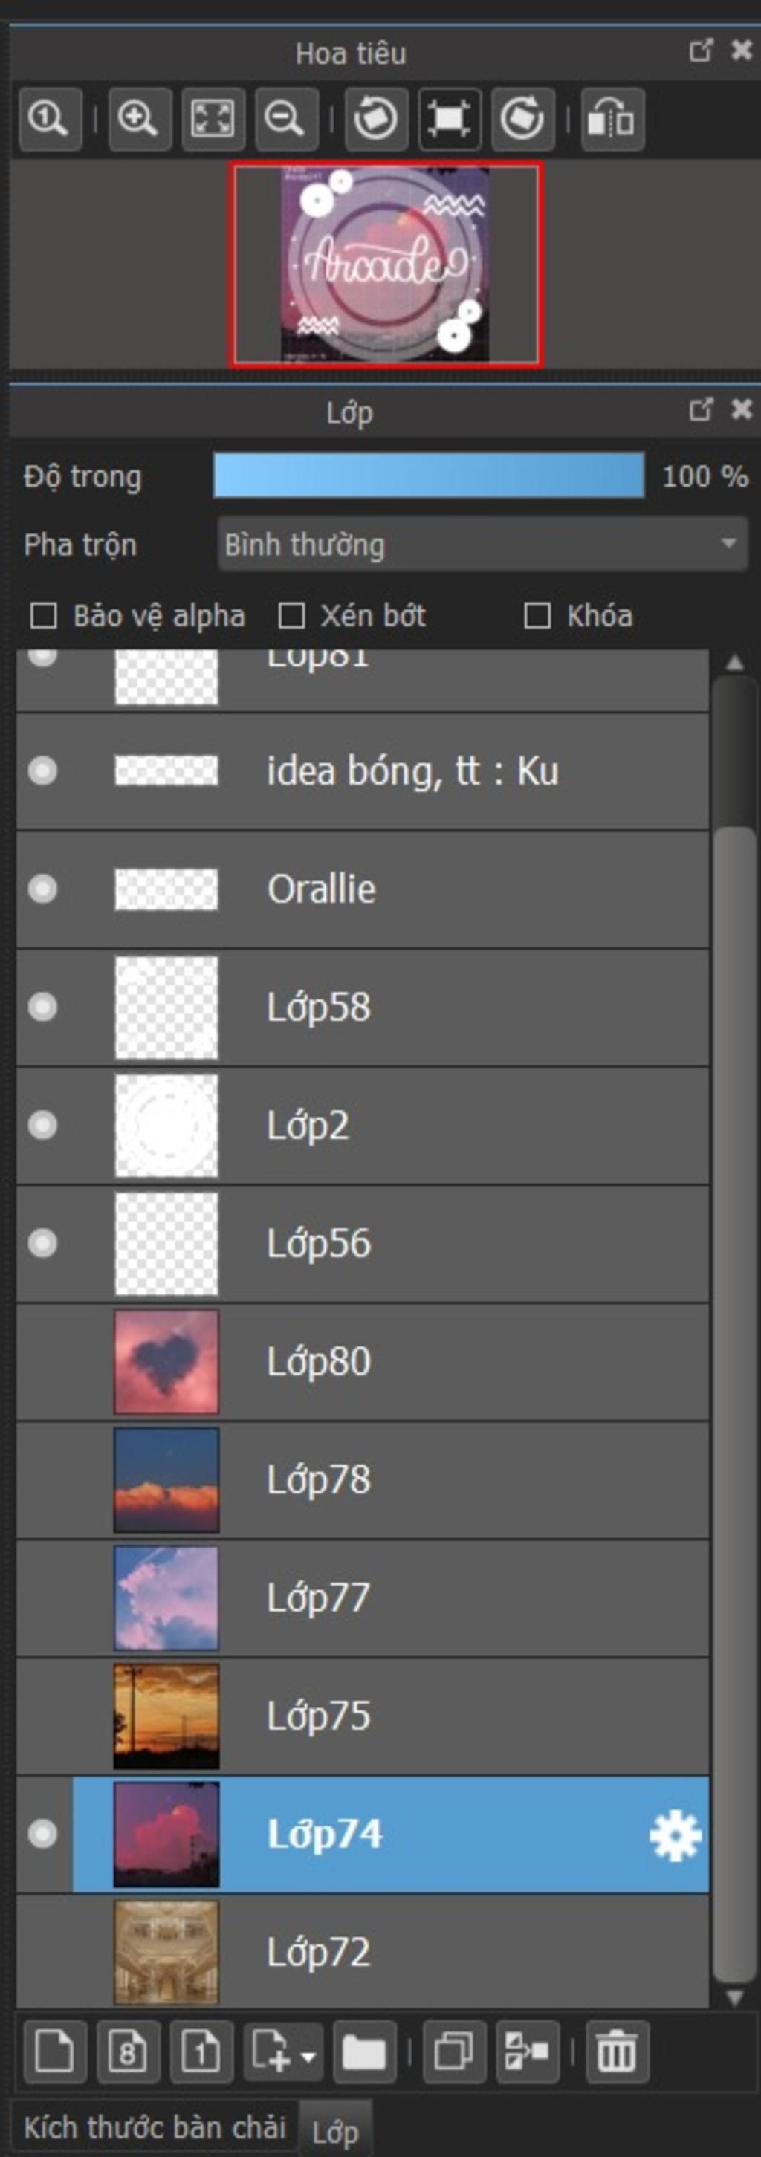The width and height of the screenshot is (761, 2157).
Task: Enable the Bảo vệ alpha checkbox
Action: (x=44, y=616)
